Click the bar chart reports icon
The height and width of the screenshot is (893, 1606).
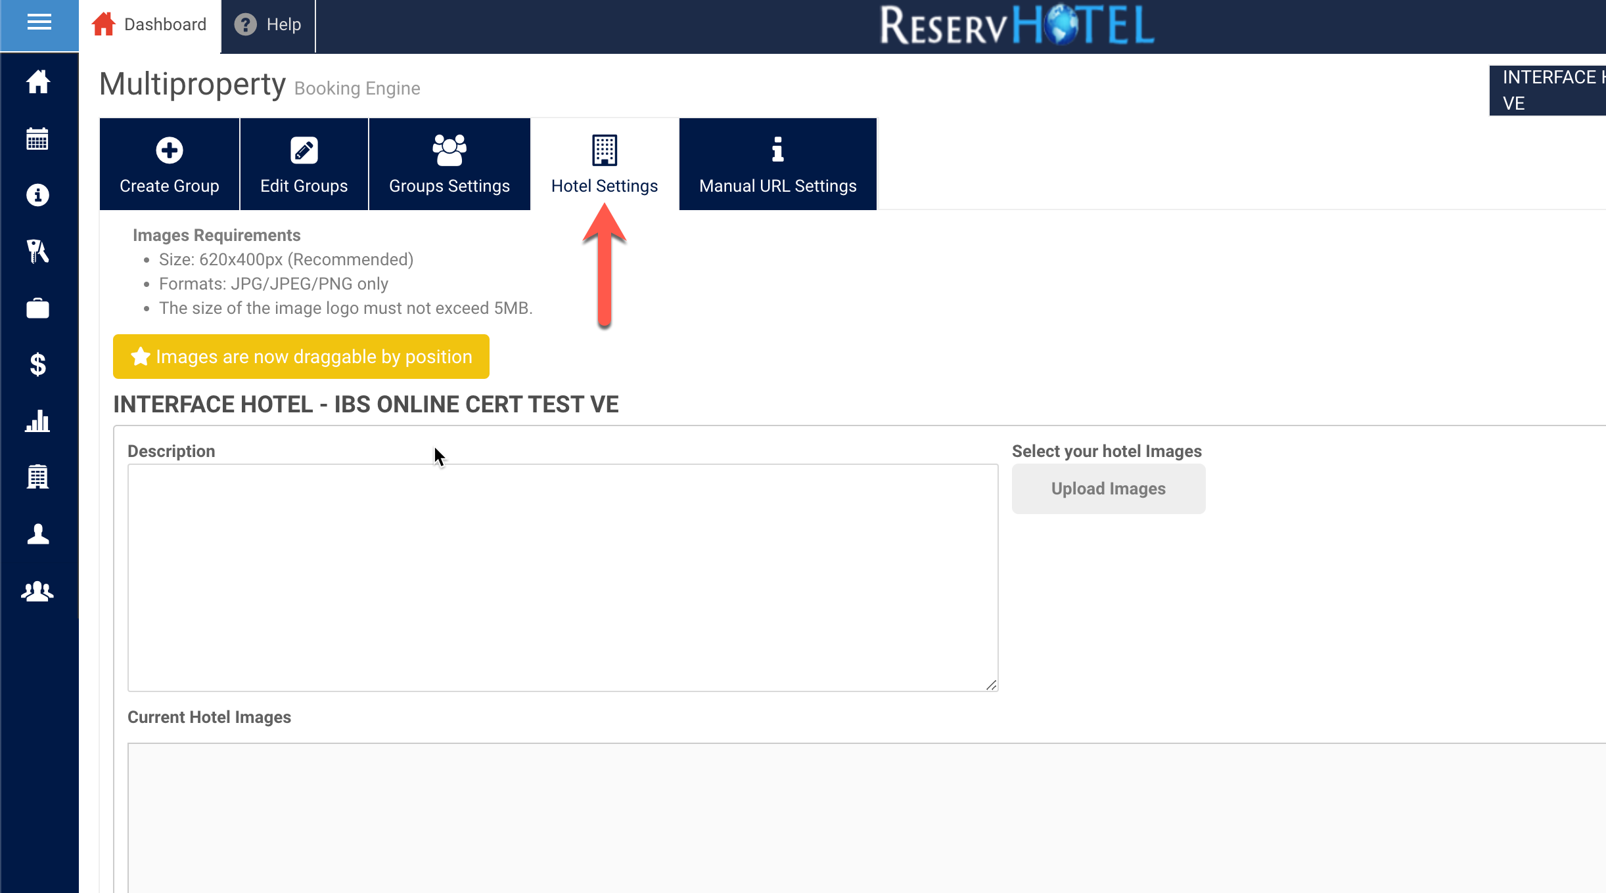[37, 421]
